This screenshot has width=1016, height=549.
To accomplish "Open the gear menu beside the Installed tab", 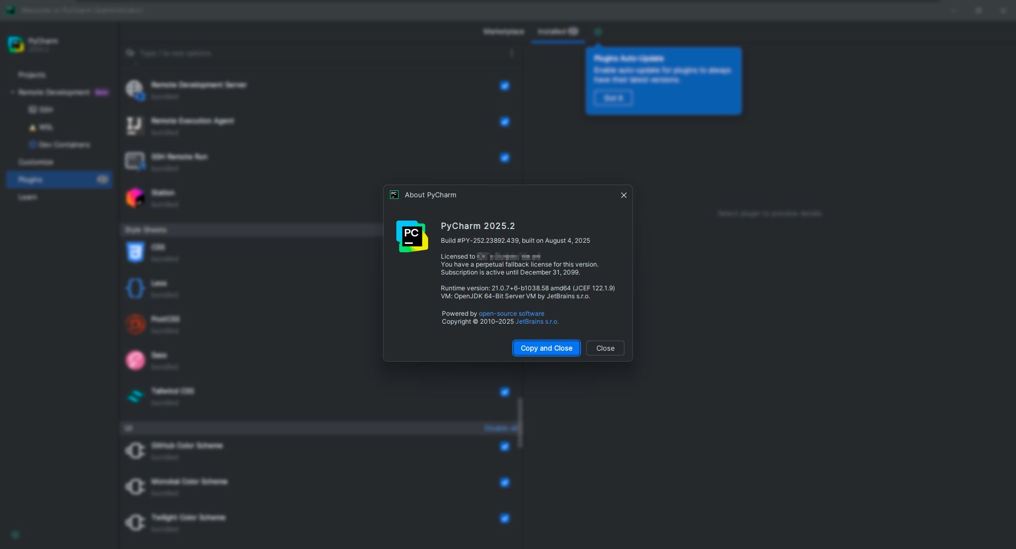I will coord(598,32).
